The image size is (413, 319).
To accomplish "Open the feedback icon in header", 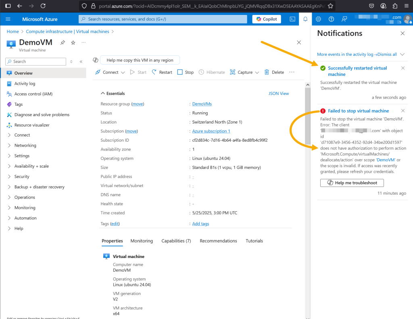I will tap(344, 19).
